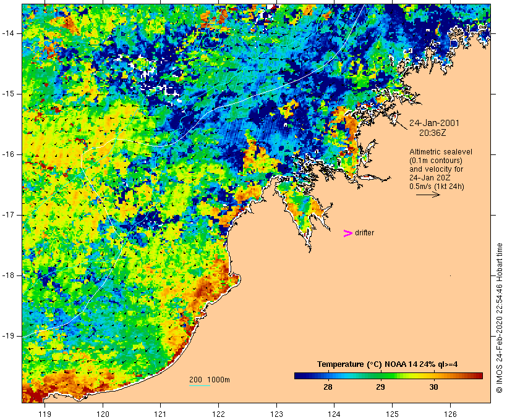Screen dimensions: 507x420
Task: Click the latitude label -17
Action: click(x=7, y=215)
